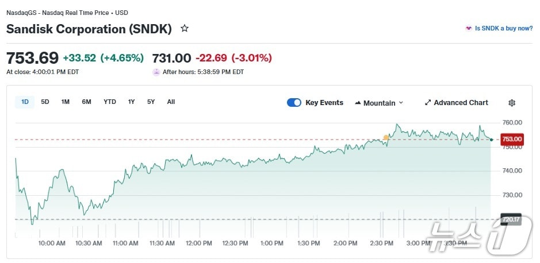Image resolution: width=540 pixels, height=263 pixels.
Task: Choose the 5Y time range
Action: click(x=151, y=102)
